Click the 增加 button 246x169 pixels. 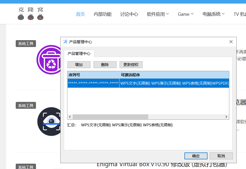click(x=79, y=65)
